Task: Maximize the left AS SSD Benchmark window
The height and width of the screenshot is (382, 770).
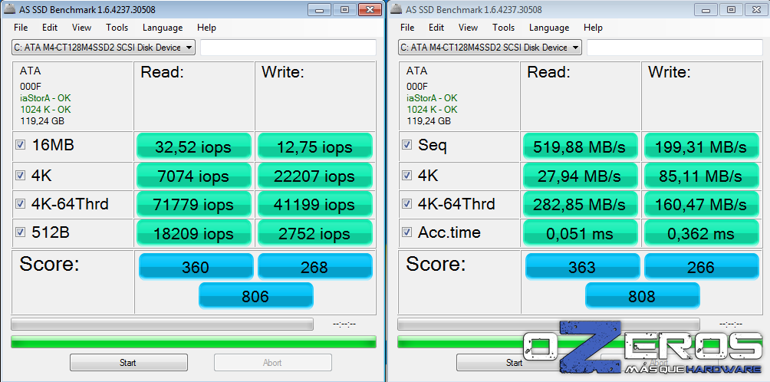Action: point(344,9)
